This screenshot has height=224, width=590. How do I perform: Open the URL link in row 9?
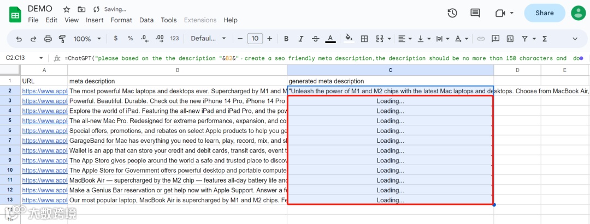(x=44, y=160)
